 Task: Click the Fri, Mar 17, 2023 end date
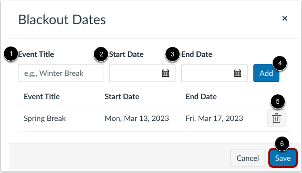tap(214, 118)
